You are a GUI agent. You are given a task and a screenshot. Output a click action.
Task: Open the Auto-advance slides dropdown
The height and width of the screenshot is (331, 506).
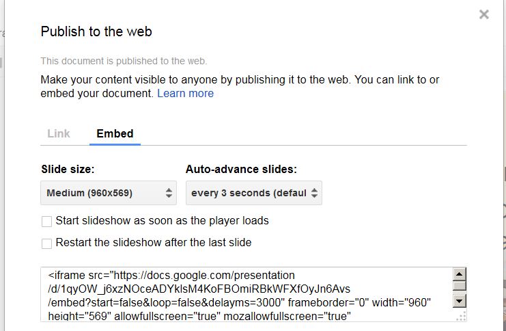253,193
